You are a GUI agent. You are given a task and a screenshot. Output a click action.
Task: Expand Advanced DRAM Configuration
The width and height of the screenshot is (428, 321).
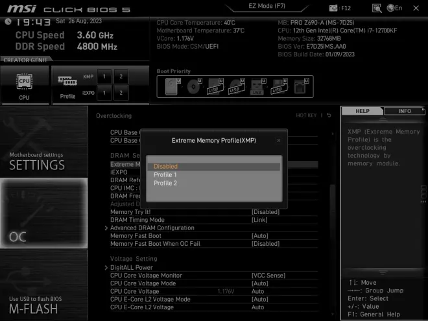pos(152,228)
